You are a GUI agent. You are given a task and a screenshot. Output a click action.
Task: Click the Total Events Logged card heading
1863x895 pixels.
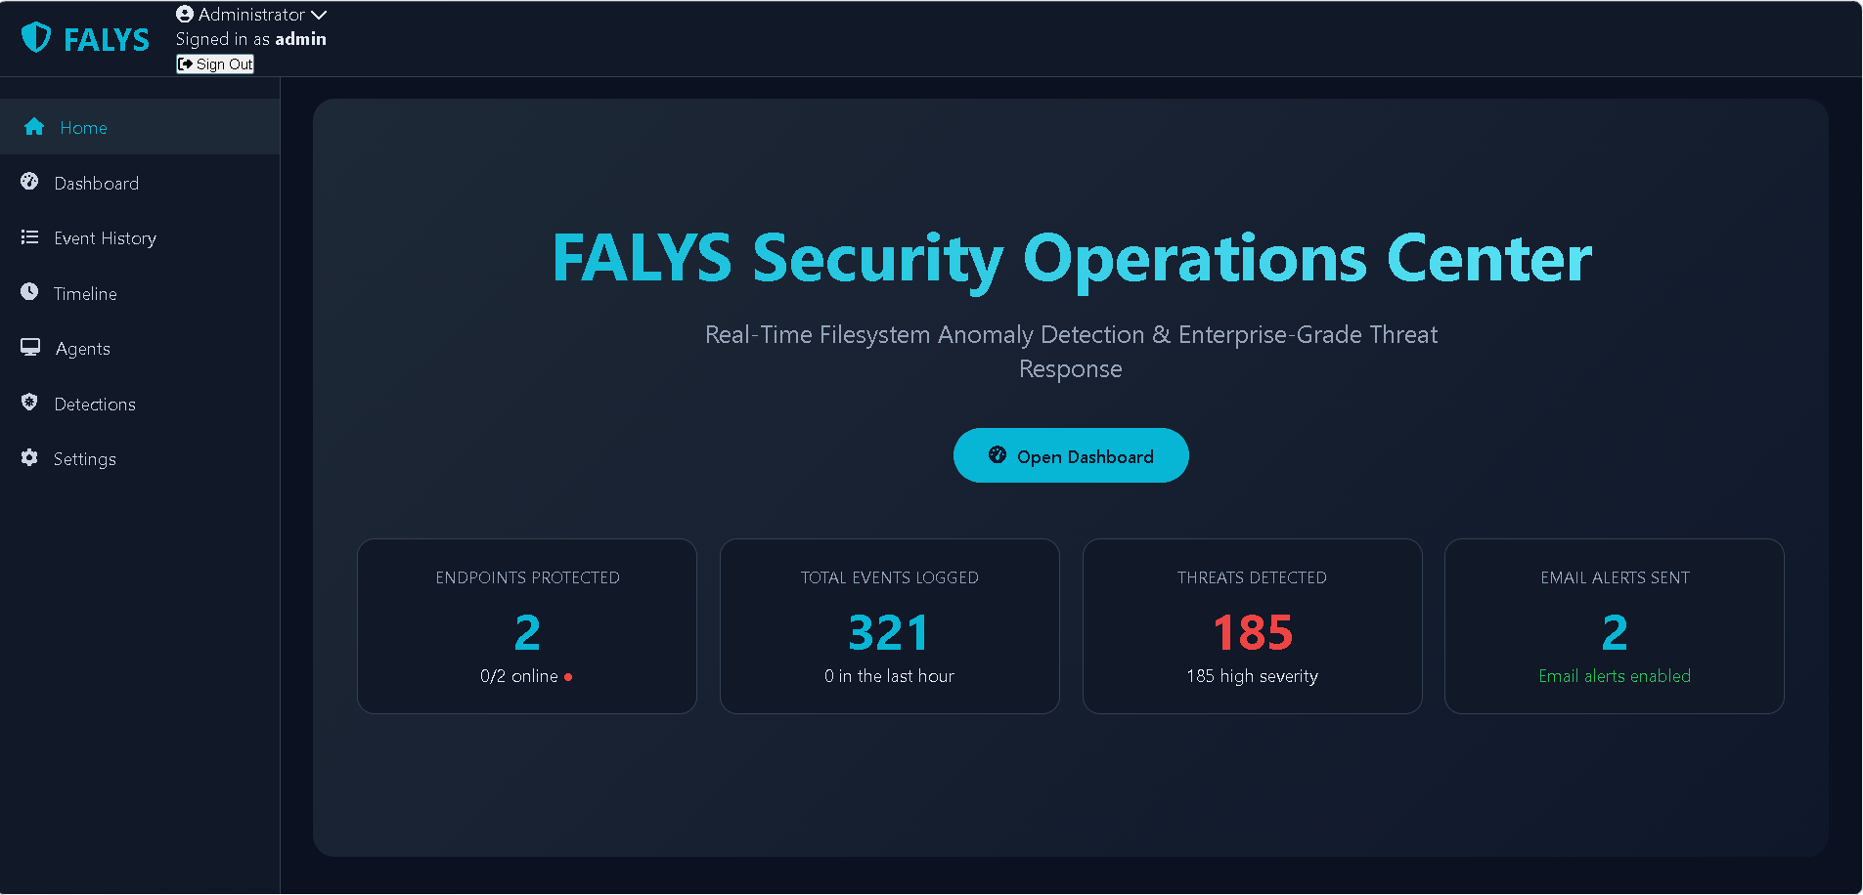889,577
